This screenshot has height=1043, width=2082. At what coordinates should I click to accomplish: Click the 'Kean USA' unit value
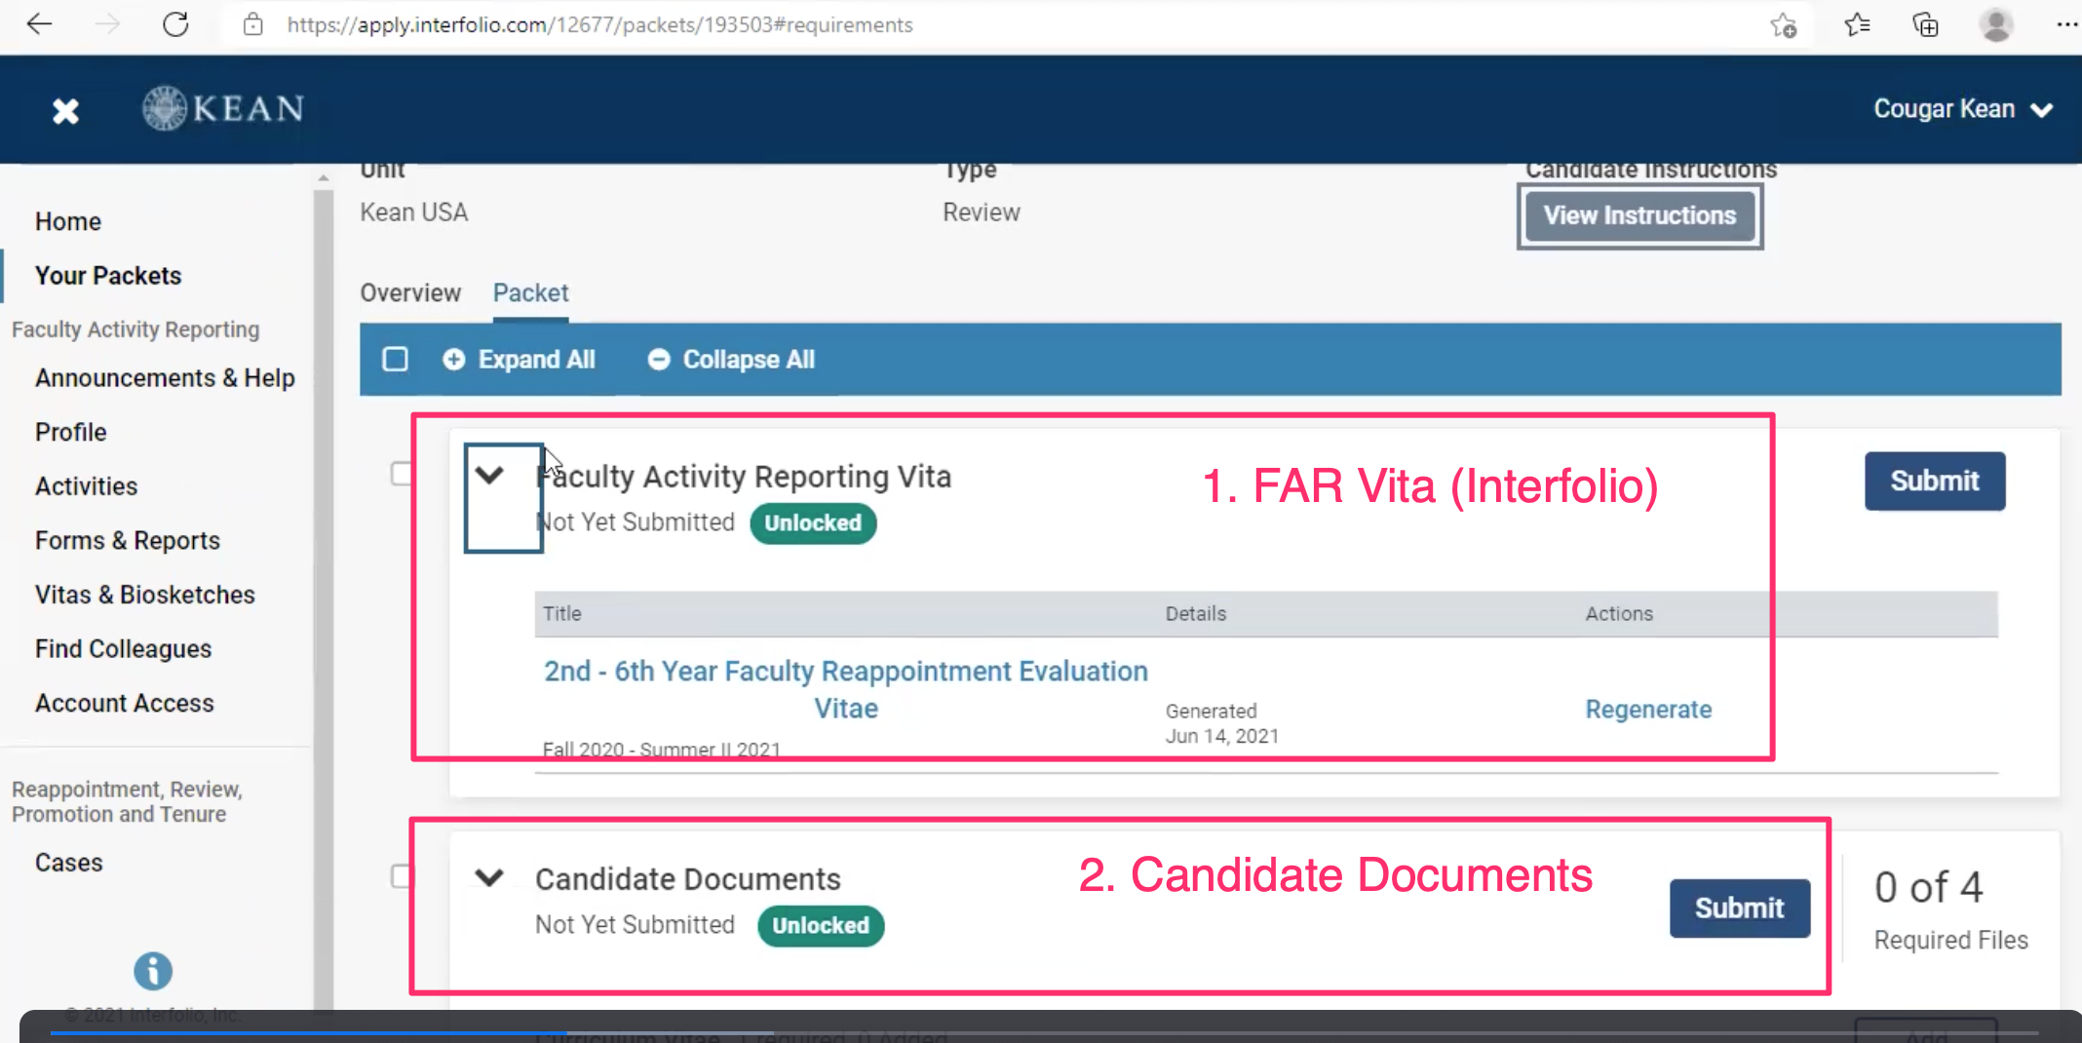tap(414, 212)
